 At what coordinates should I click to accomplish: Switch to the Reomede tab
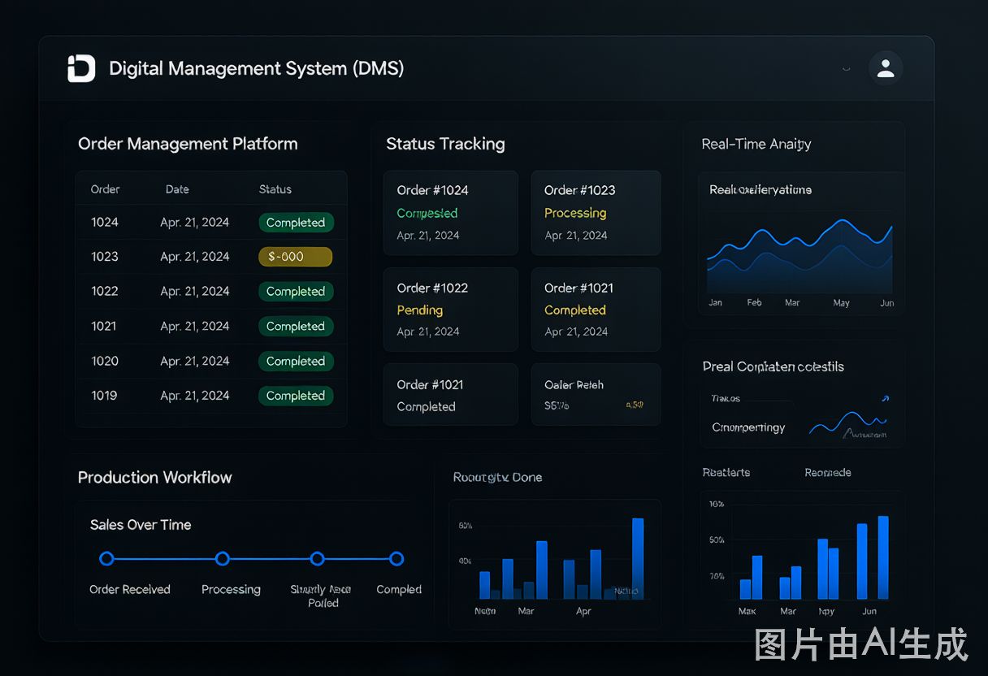(828, 473)
